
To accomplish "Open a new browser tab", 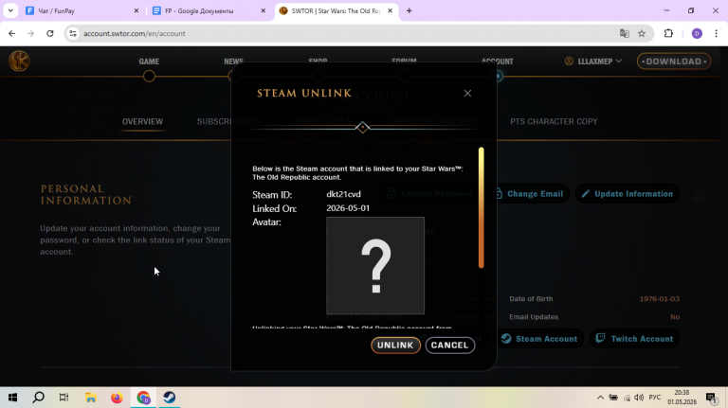I will coord(409,10).
